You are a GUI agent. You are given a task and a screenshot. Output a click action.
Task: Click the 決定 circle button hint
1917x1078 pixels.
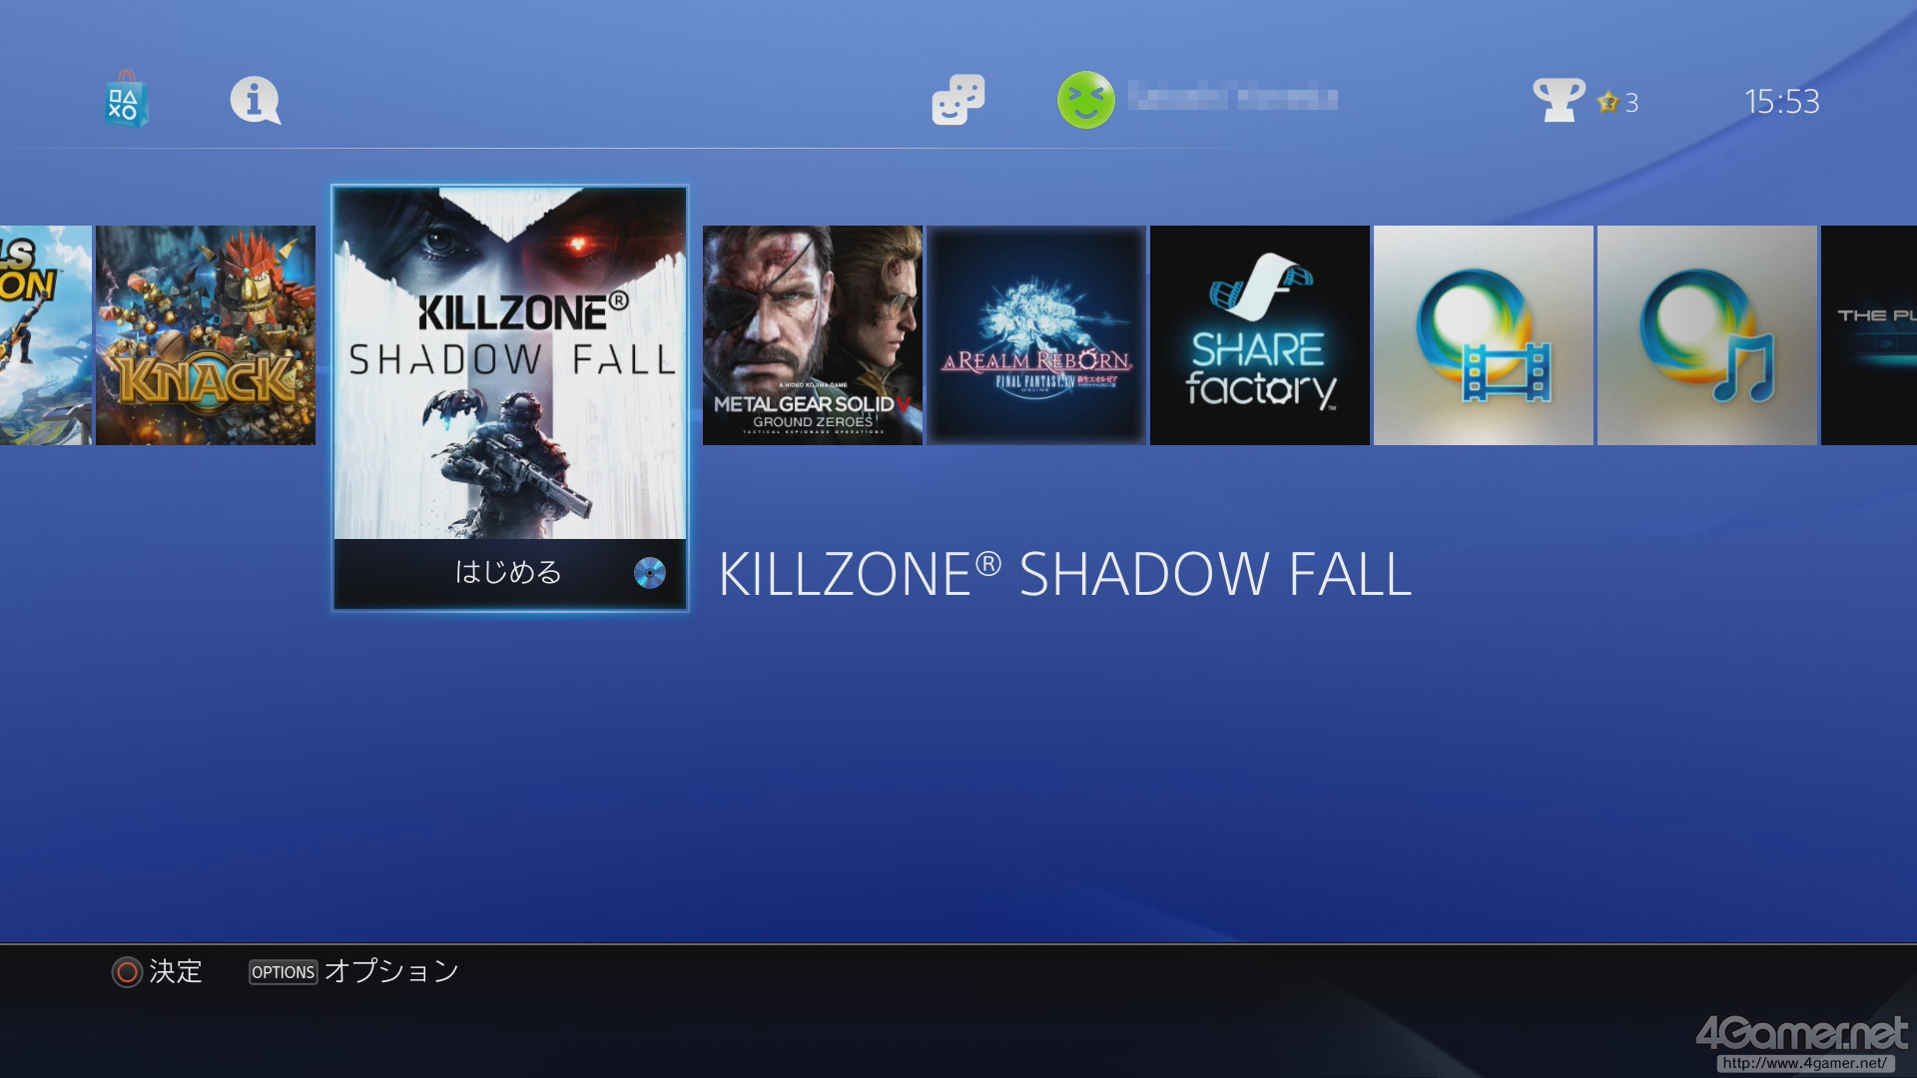(157, 971)
